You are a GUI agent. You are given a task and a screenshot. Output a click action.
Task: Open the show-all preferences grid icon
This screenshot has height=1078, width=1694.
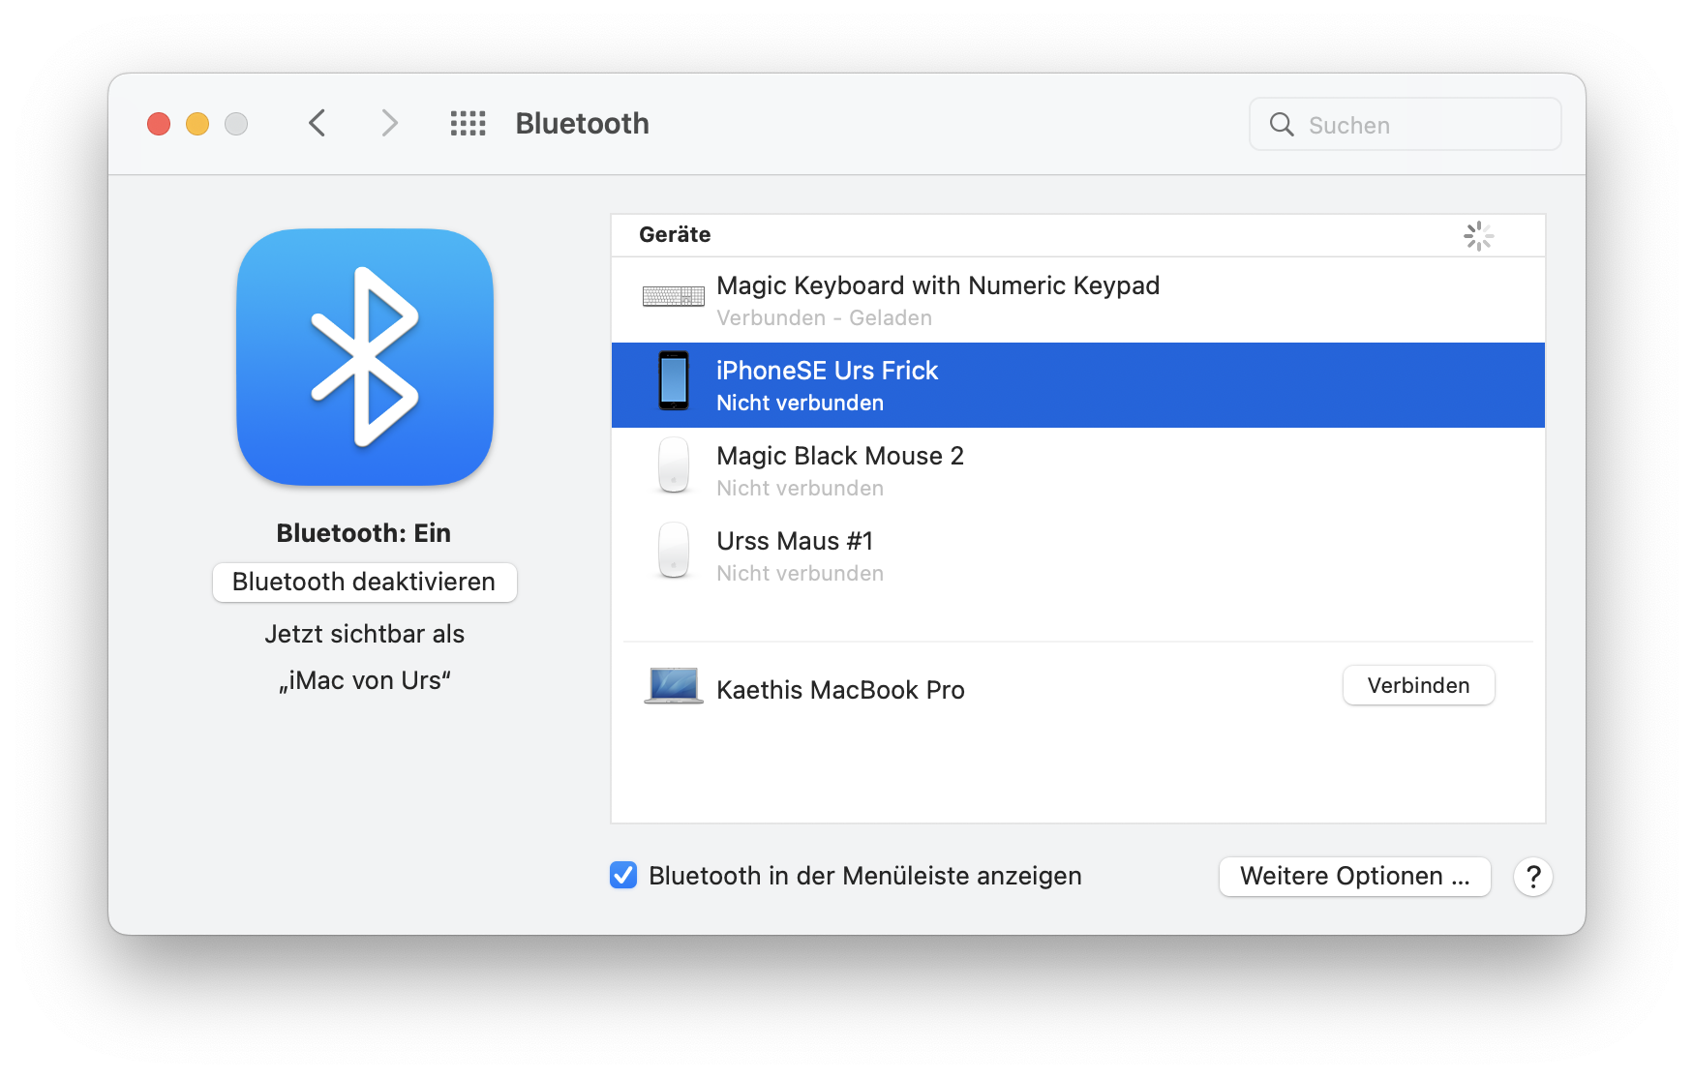[x=469, y=124]
